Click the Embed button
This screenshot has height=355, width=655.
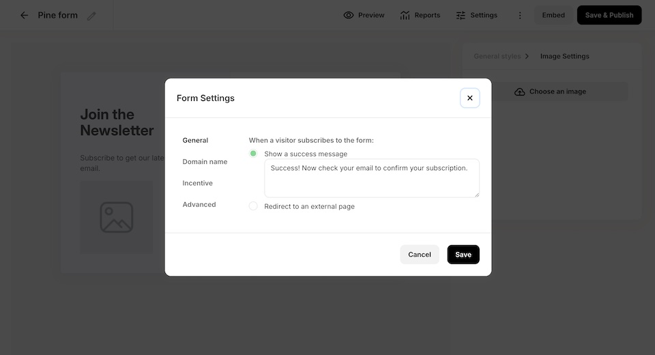coord(553,15)
